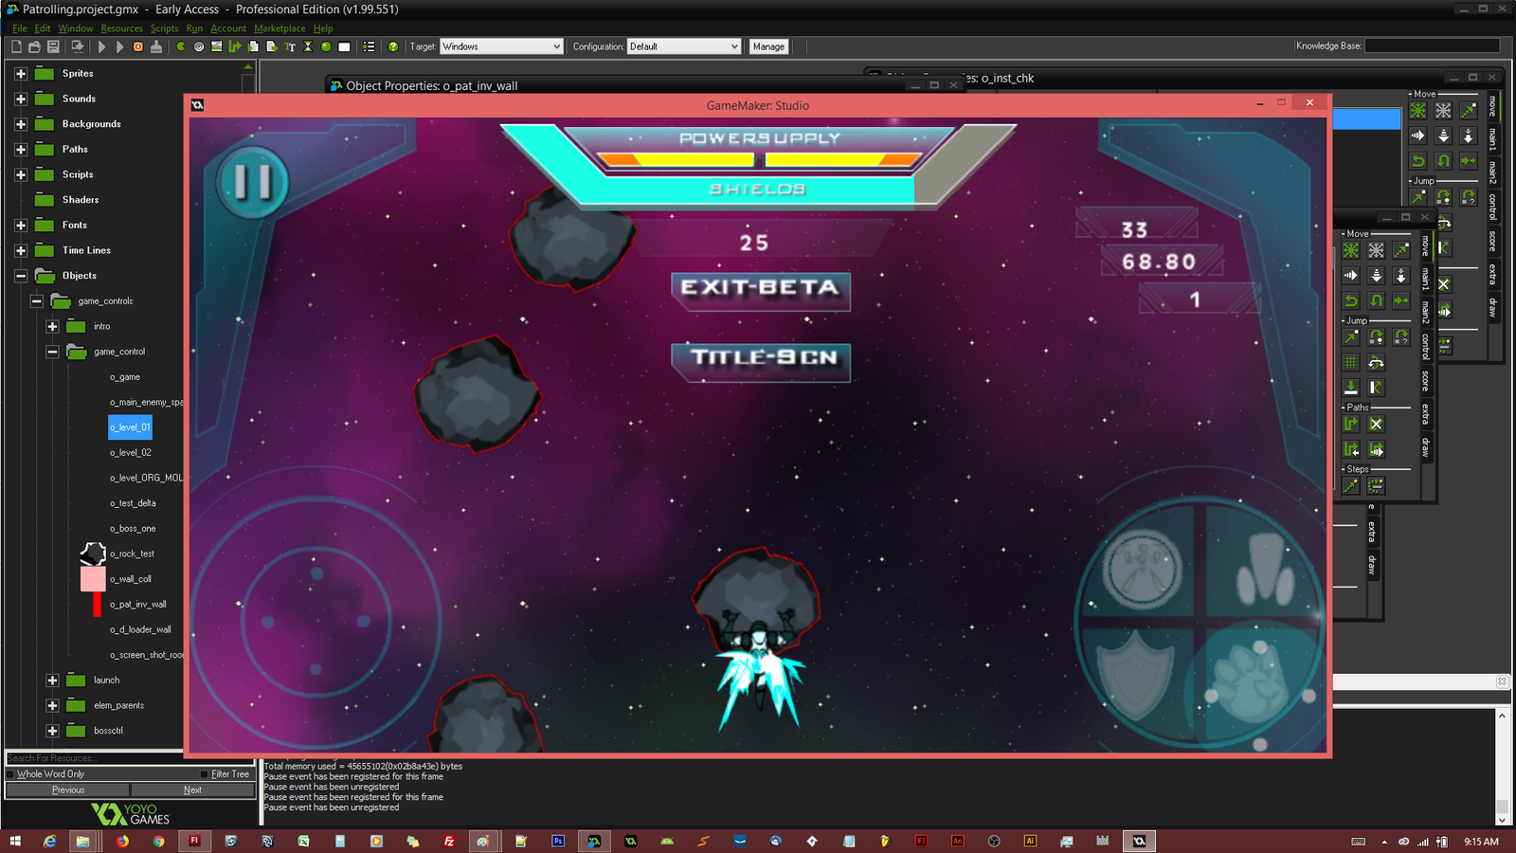
Task: Collapse the Objects folder
Action: pyautogui.click(x=21, y=276)
